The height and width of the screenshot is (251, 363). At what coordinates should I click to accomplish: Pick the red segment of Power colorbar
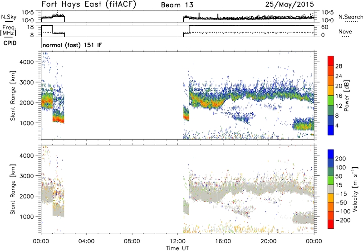click(331, 61)
